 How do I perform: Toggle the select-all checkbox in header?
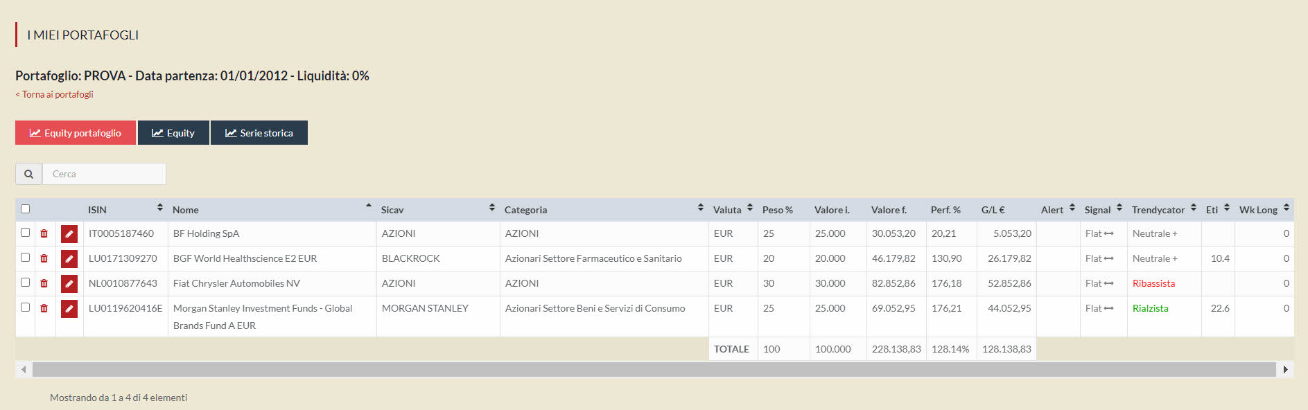click(26, 209)
